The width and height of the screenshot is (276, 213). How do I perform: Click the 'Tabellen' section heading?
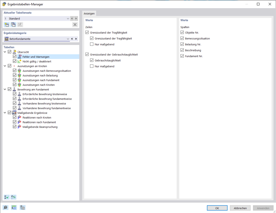click(9, 47)
